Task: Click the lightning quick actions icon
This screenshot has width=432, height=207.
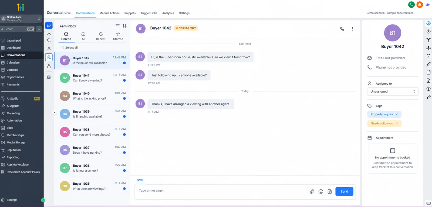Action: pos(39,29)
